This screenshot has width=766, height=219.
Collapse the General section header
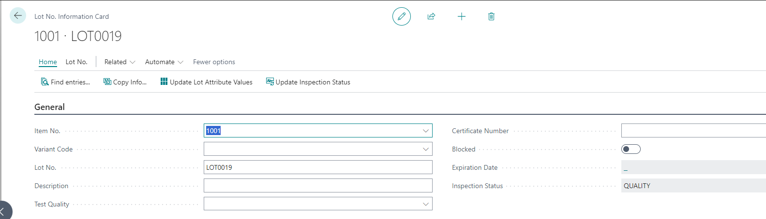click(x=49, y=107)
